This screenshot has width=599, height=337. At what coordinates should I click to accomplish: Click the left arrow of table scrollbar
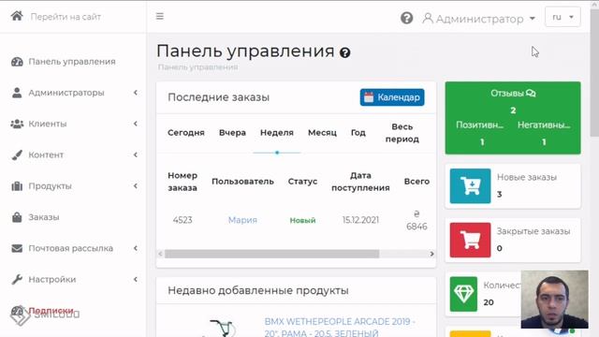point(160,254)
